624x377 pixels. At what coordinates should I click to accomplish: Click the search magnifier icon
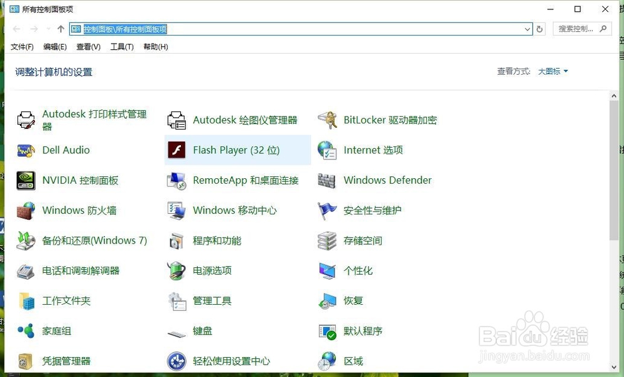603,29
